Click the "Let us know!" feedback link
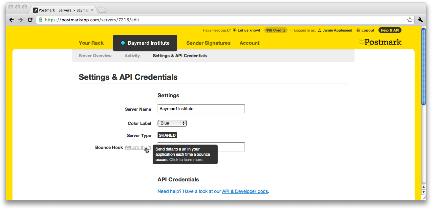Viewport: 432px width, 209px height. [248, 30]
